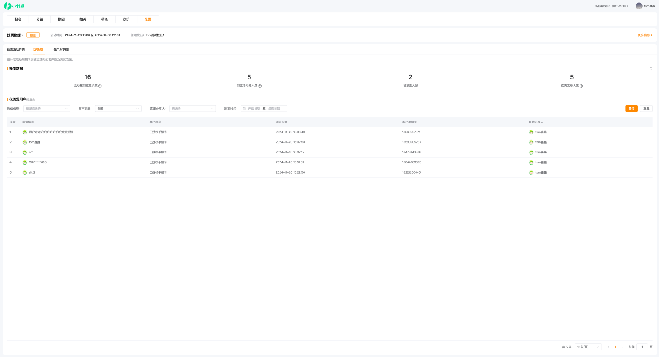The height and width of the screenshot is (357, 659).
Task: Switch to the 抽奖 tab
Action: point(83,19)
